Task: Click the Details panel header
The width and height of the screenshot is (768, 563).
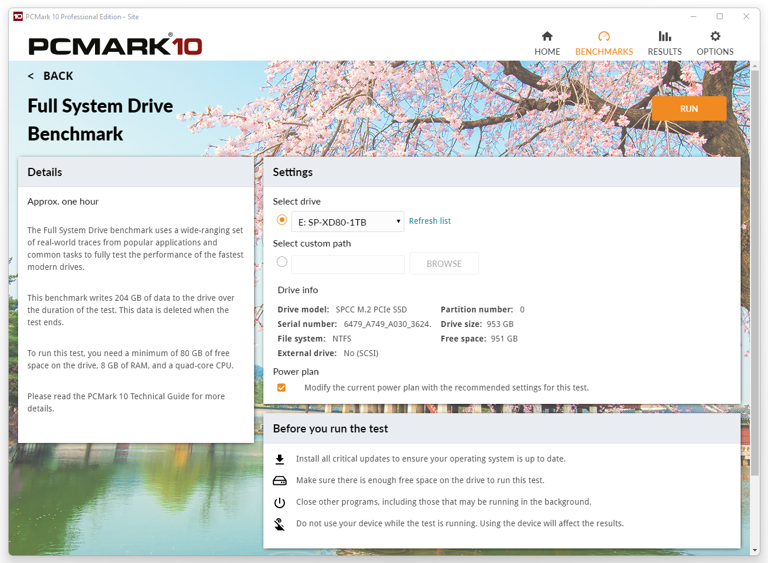Action: [x=136, y=172]
